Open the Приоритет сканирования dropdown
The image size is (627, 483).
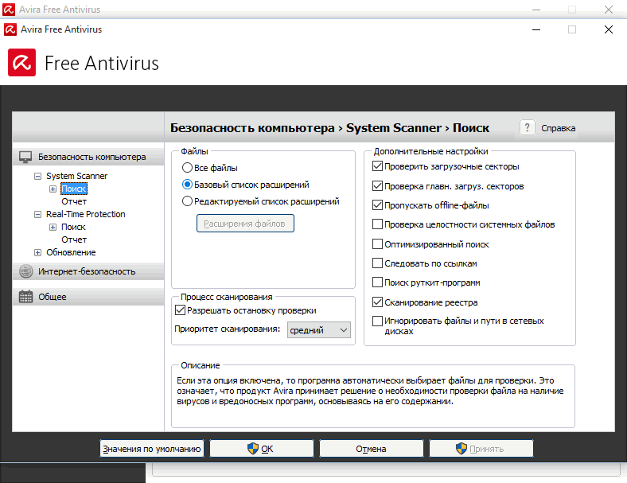[x=319, y=330]
